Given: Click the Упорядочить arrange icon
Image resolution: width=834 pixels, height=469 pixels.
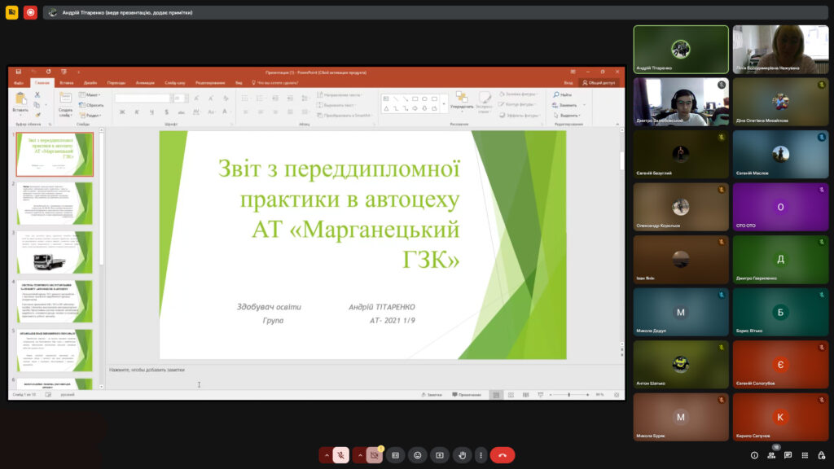Looking at the screenshot, I should click(461, 101).
